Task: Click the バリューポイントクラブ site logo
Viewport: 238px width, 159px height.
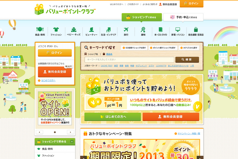Action: (65, 10)
